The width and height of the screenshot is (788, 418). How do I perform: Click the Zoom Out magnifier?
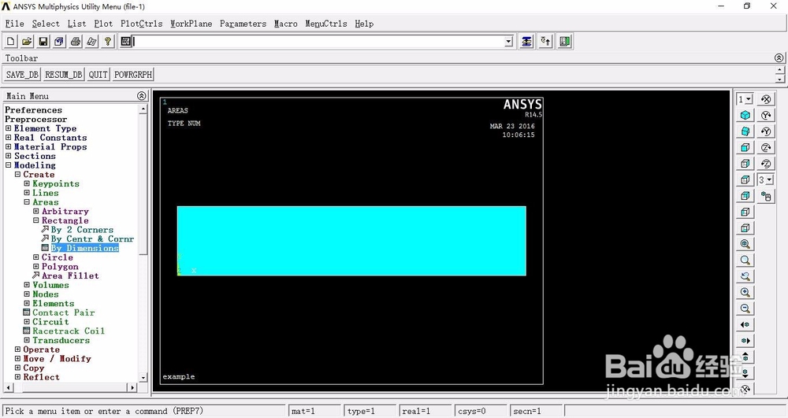(745, 308)
